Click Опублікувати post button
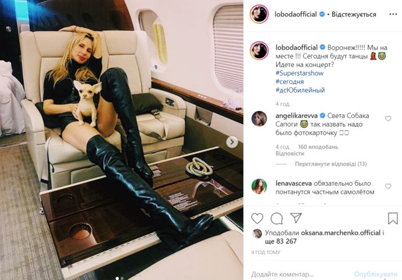 [x=376, y=274]
